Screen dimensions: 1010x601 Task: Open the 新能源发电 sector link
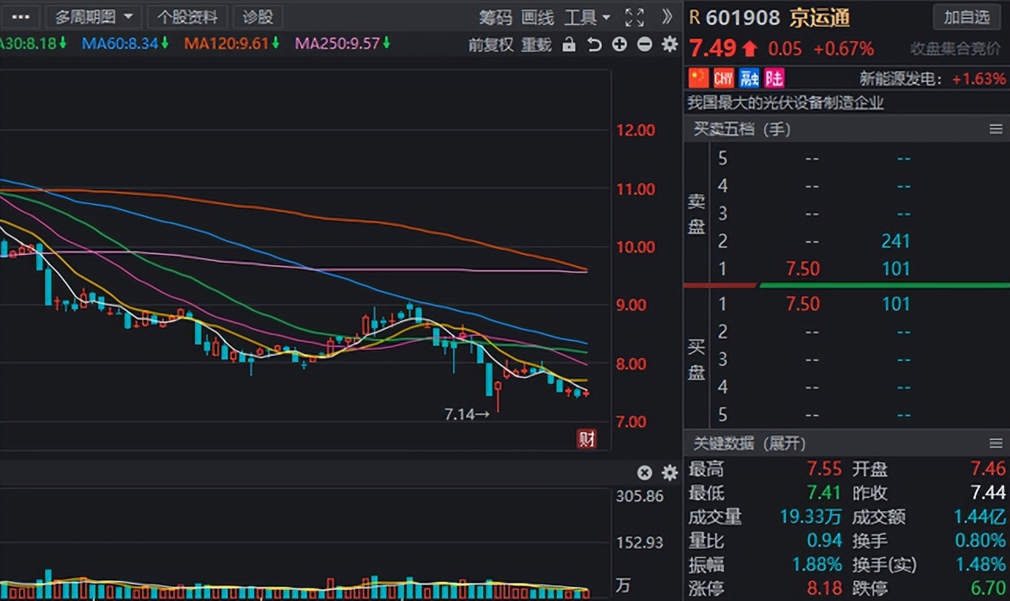[x=900, y=79]
